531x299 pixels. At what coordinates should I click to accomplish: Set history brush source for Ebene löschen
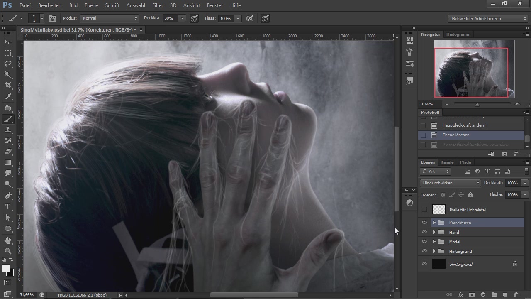[x=423, y=135]
